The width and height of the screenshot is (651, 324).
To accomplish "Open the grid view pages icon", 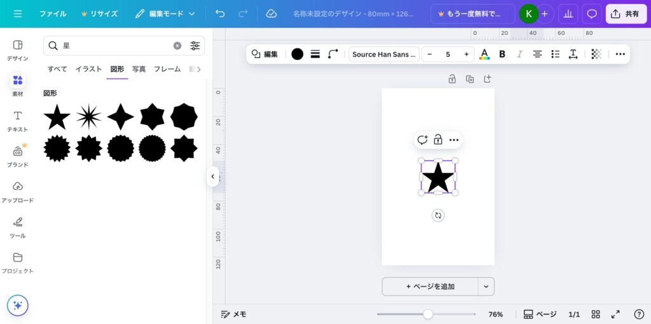I will tap(596, 314).
